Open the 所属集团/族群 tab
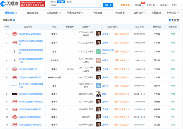The width and height of the screenshot is (183, 129). click(75, 13)
